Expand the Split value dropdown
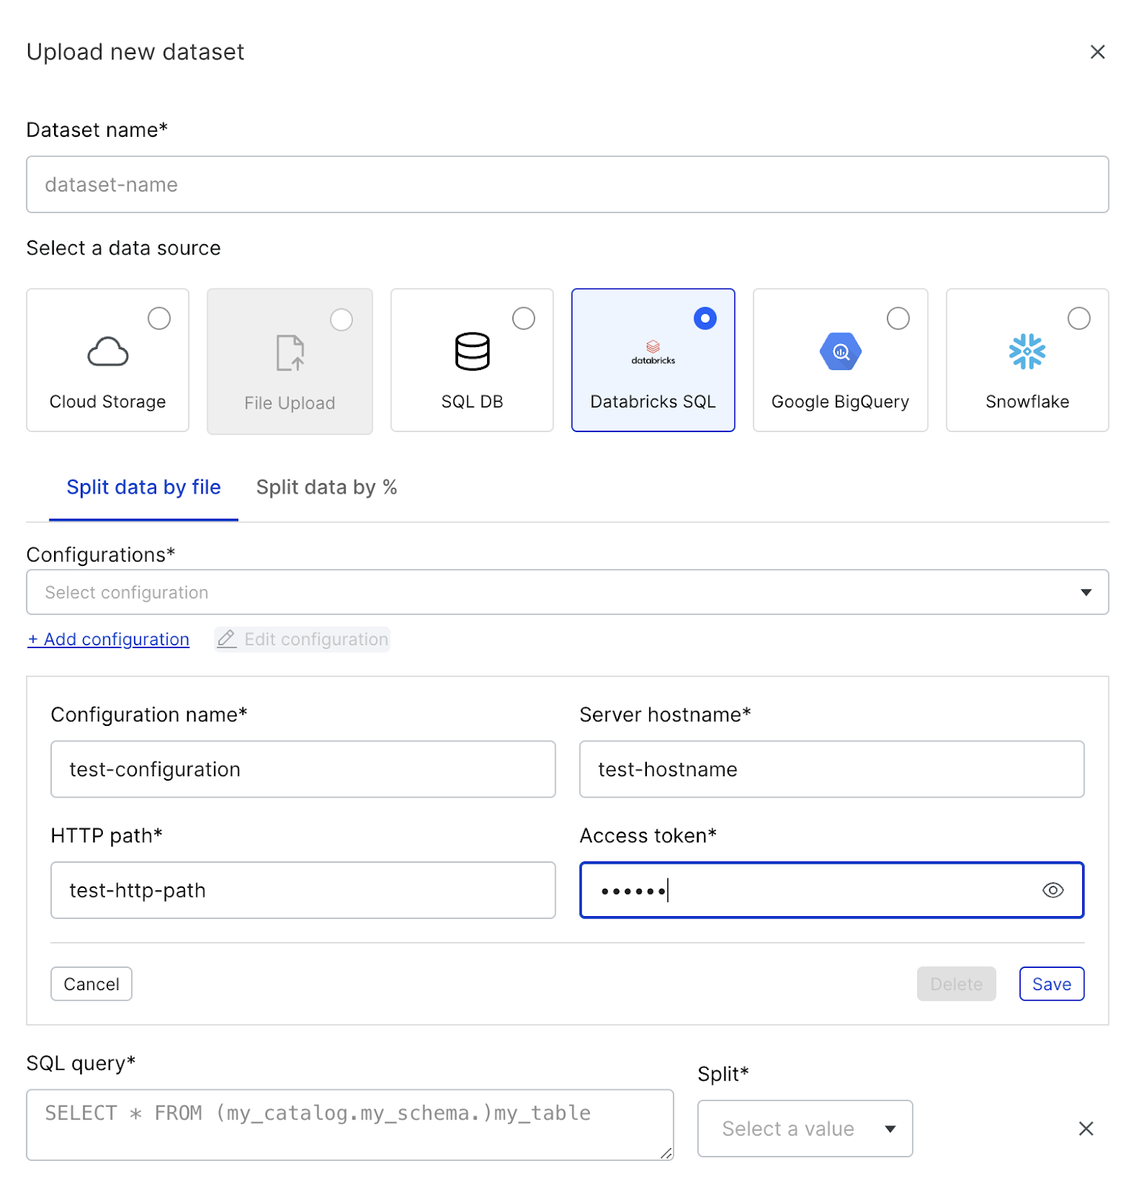The width and height of the screenshot is (1131, 1184). (805, 1128)
